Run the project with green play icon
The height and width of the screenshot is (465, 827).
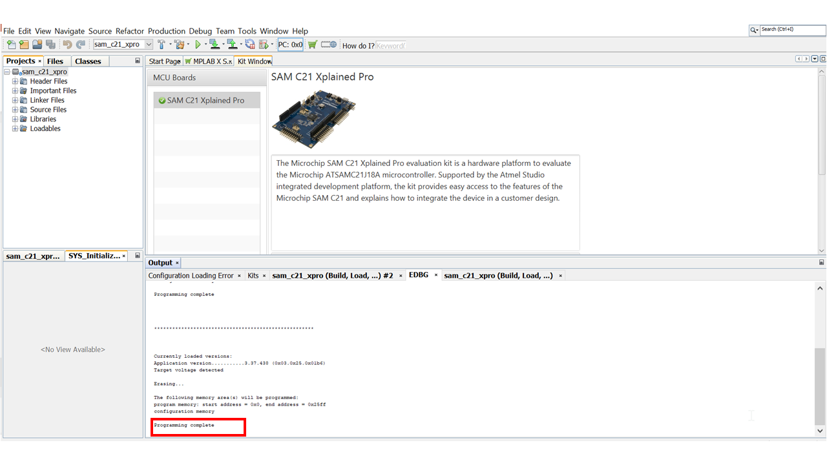point(198,45)
